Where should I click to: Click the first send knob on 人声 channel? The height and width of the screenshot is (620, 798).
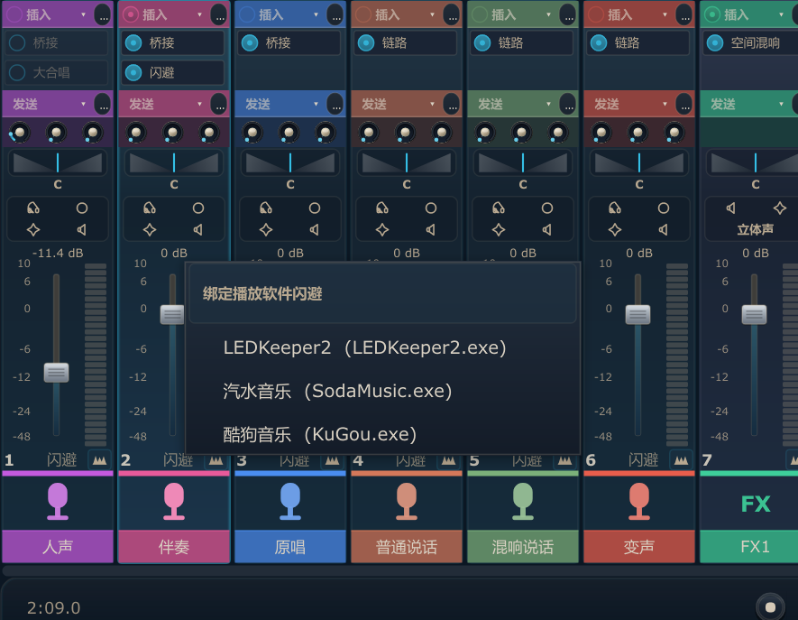click(19, 133)
